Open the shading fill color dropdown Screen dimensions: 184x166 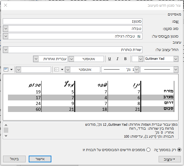18,70
